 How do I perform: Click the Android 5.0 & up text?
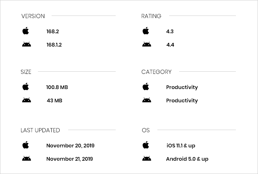(x=187, y=159)
